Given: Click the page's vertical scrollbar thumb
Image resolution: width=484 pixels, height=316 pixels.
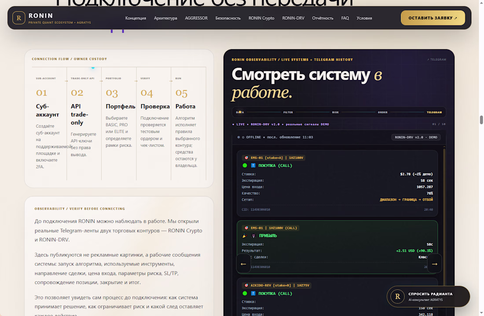Looking at the screenshot, I should point(481,120).
